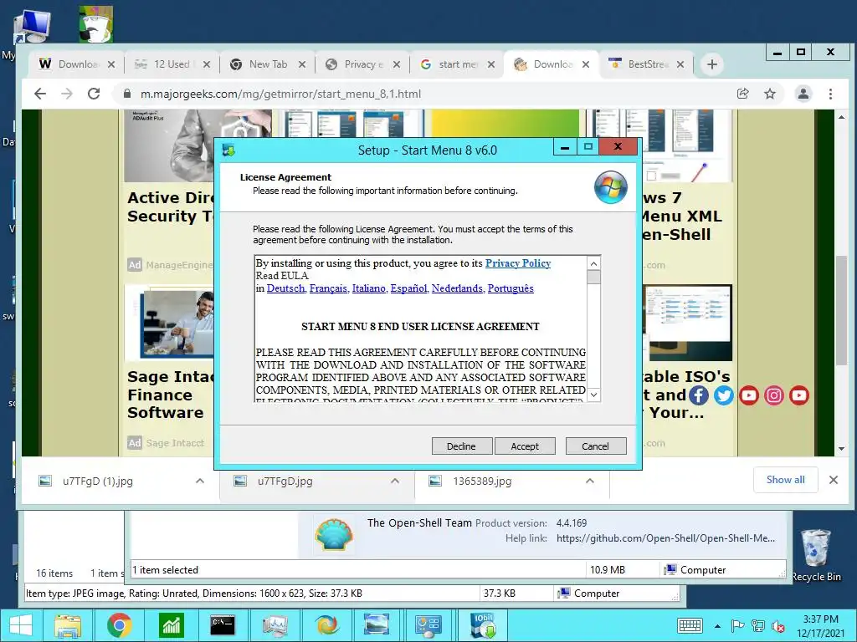Switch to the Google start menu tab
Viewport: 857px width, 642px height.
tap(457, 64)
